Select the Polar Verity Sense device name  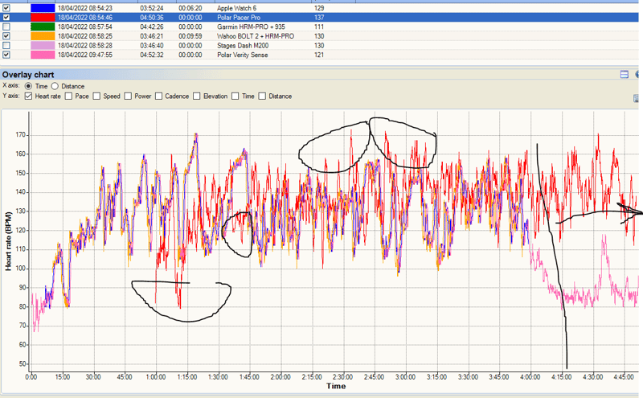tap(243, 55)
